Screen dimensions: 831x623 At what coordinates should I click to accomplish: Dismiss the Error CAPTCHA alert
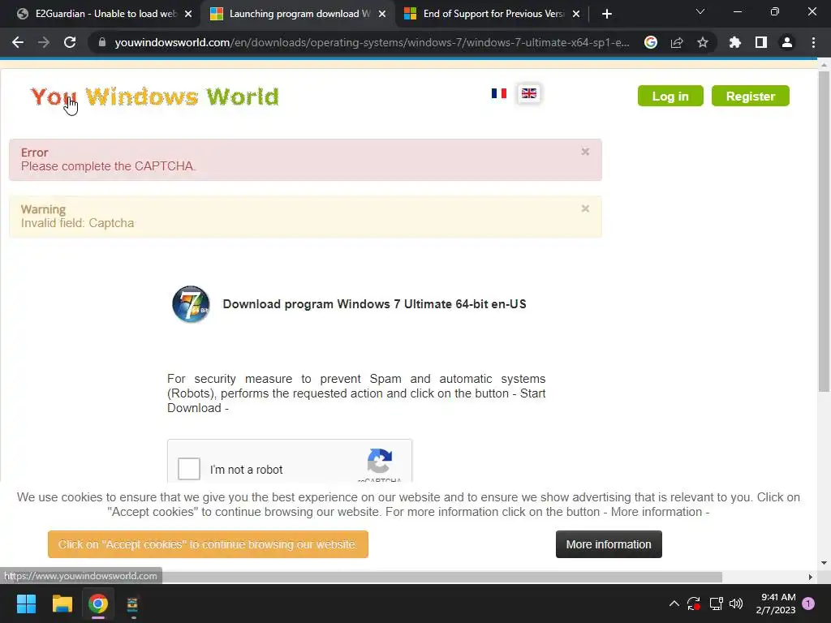click(585, 152)
